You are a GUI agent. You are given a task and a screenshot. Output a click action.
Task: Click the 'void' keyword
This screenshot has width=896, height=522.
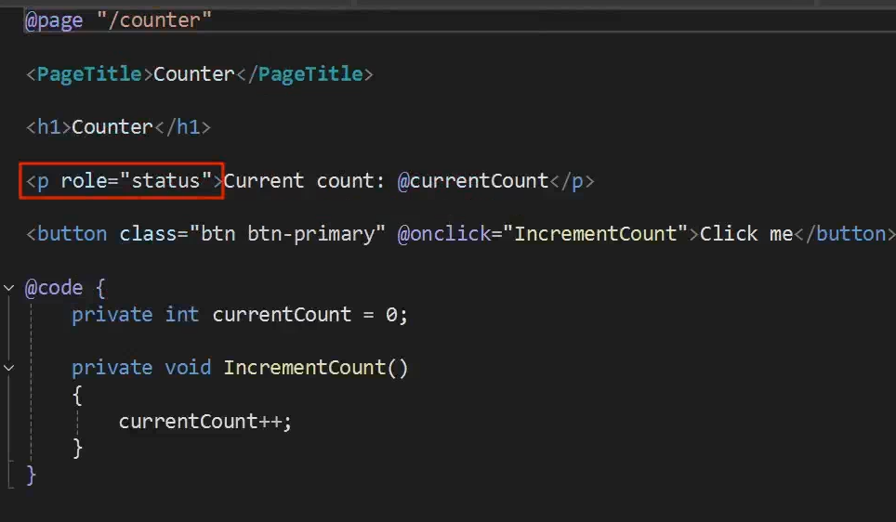[x=188, y=368]
